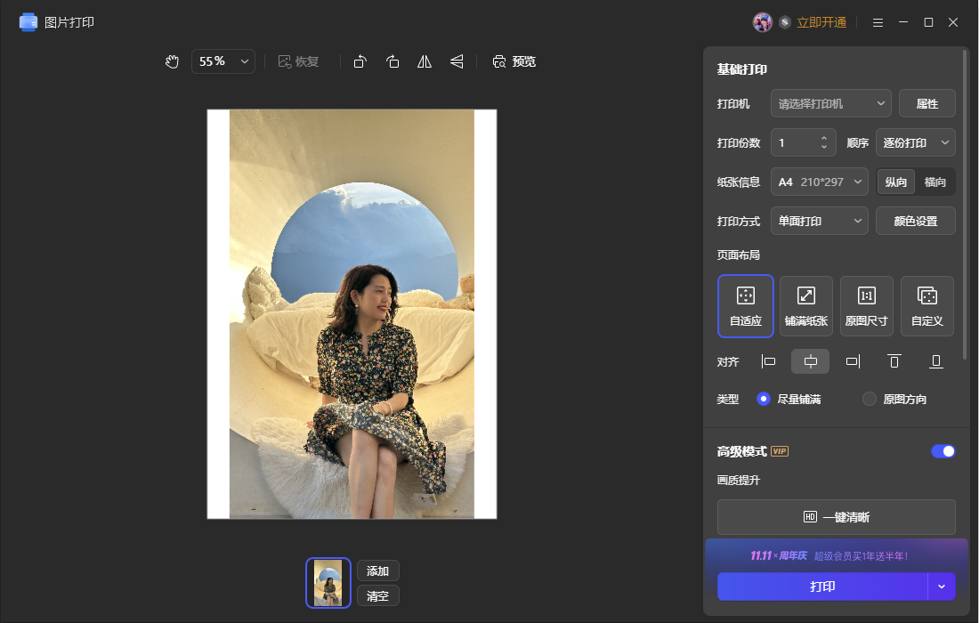This screenshot has height=623, width=979.
Task: Toggle 高级模式 advanced mode switch
Action: coord(943,451)
